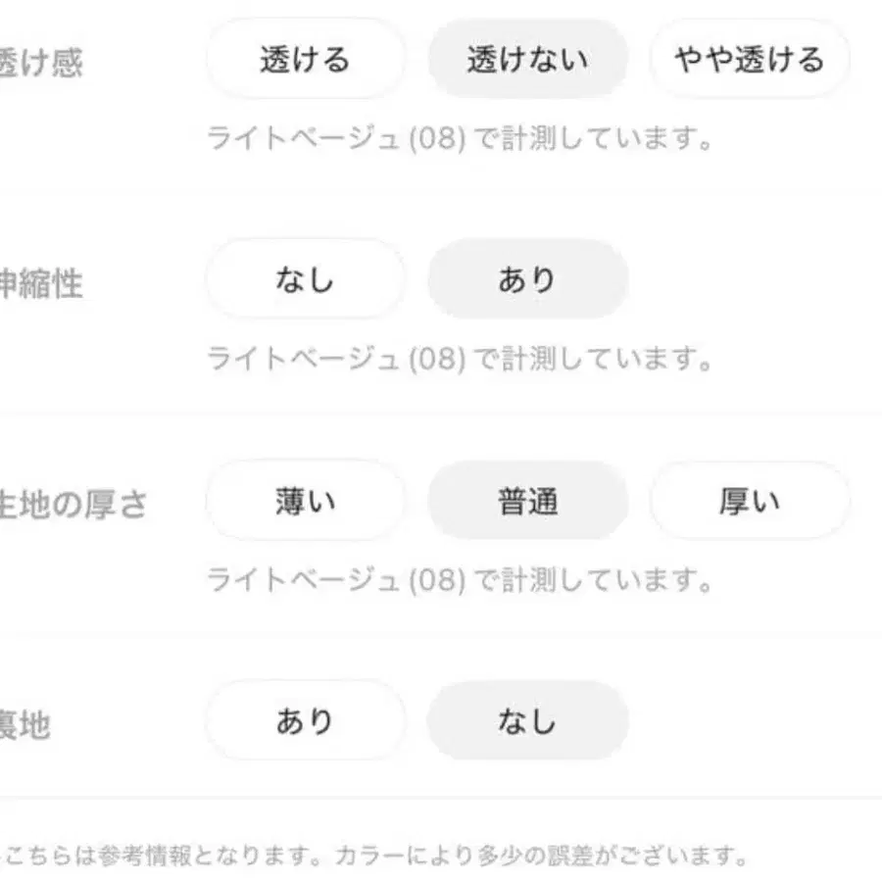Click (08) in the first measurement note
This screenshot has height=882, width=882.
click(438, 138)
